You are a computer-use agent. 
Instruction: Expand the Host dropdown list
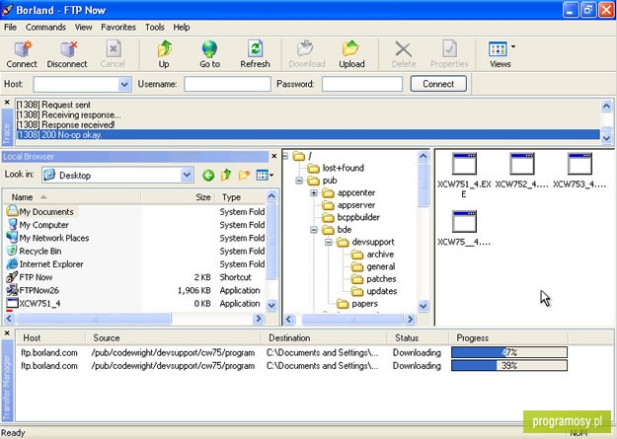[x=124, y=84]
